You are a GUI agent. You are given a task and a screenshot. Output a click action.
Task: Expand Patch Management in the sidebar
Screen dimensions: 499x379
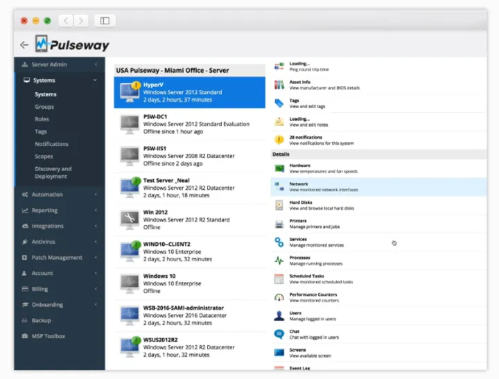click(x=59, y=258)
